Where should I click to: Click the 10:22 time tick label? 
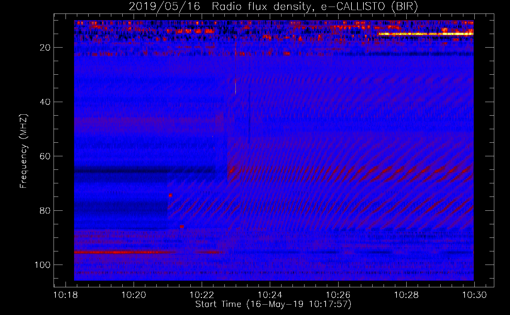202,295
